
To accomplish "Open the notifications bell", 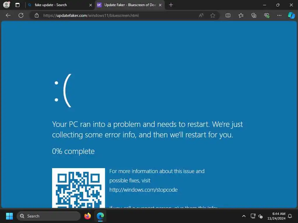I will click(x=290, y=216).
